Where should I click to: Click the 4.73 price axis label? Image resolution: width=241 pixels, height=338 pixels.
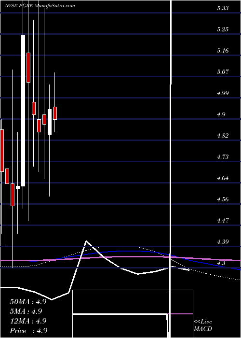[x=223, y=157]
